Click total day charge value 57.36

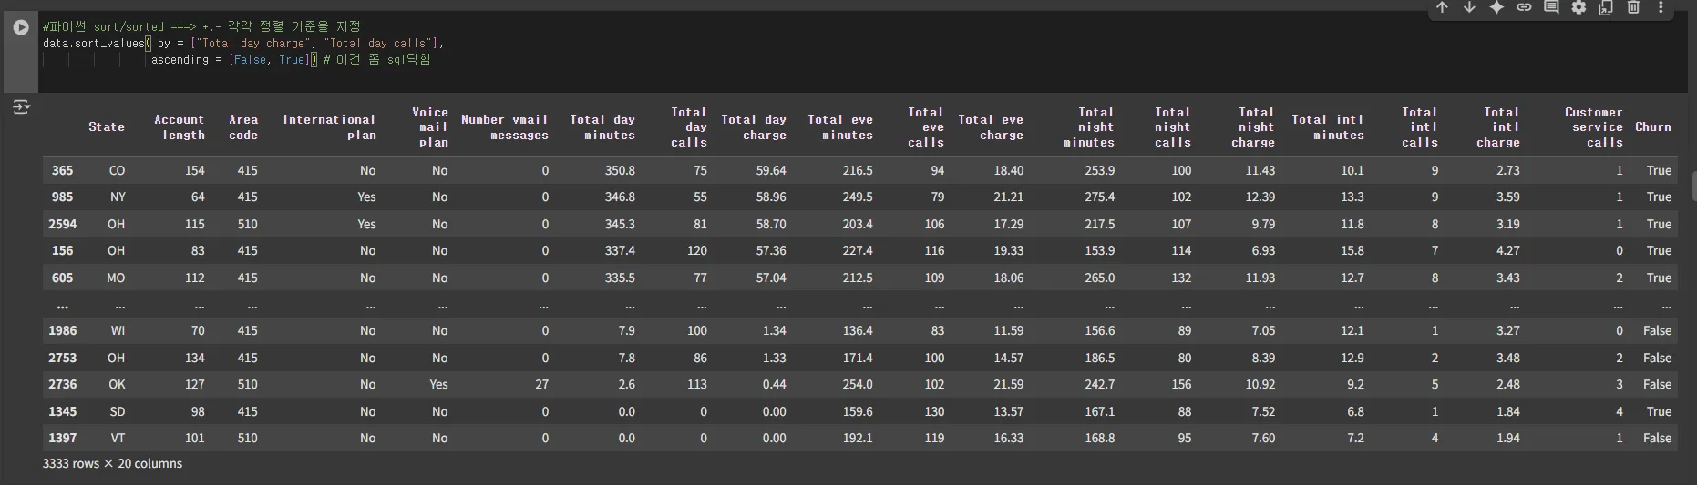[771, 250]
